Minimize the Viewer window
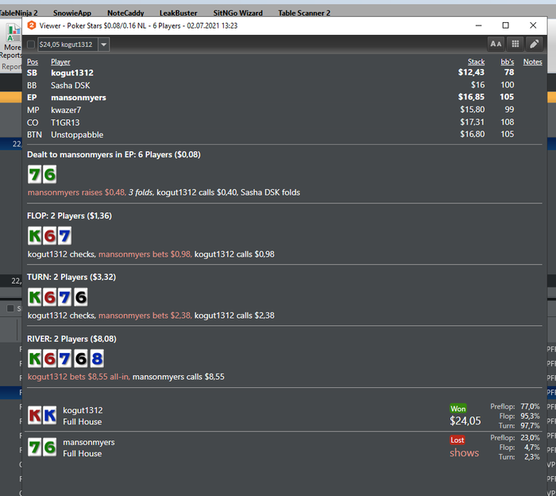The width and height of the screenshot is (556, 496). pyautogui.click(x=478, y=25)
